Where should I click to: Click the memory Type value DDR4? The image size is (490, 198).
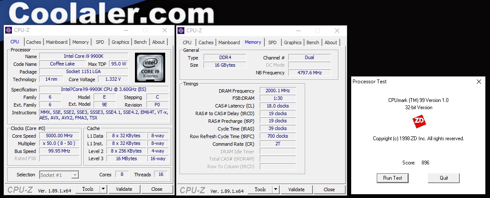[x=225, y=57]
